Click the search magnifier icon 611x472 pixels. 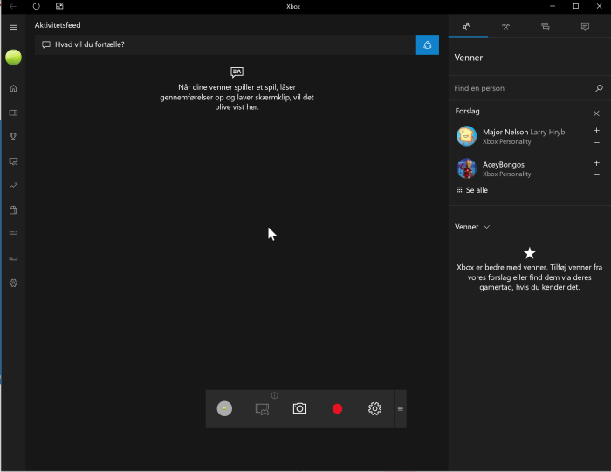[599, 88]
